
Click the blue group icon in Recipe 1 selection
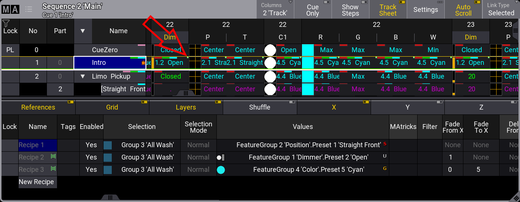point(108,145)
